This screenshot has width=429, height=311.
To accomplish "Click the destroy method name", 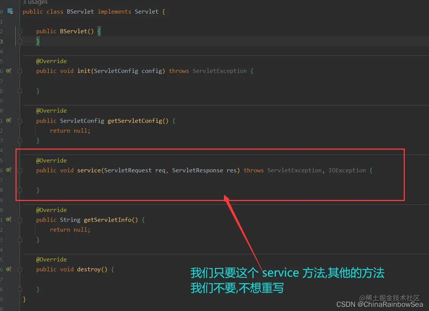I will [x=89, y=269].
